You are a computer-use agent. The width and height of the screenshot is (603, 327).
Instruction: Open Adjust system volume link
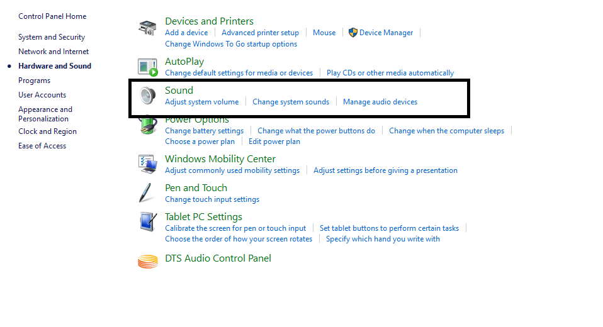click(202, 102)
